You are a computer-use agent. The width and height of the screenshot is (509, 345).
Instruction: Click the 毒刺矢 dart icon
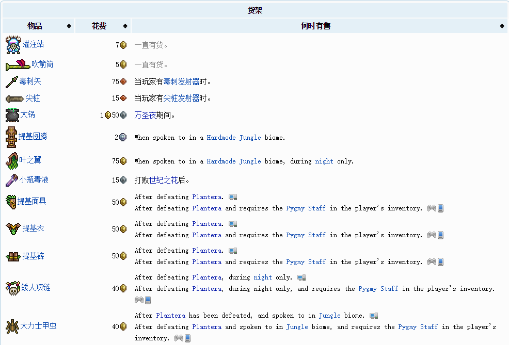pos(12,81)
